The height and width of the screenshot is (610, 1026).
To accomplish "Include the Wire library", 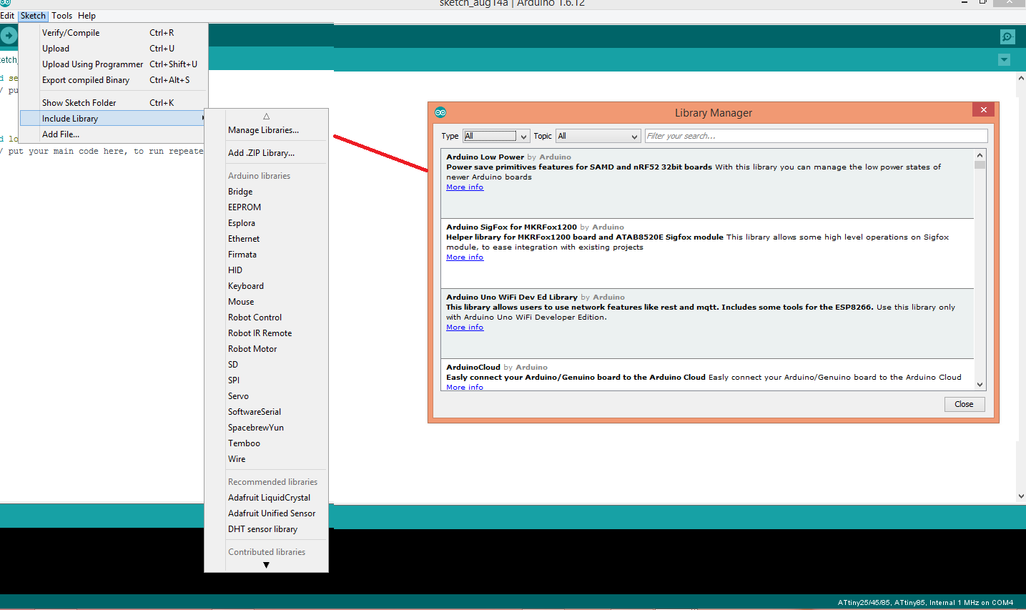I will pyautogui.click(x=266, y=459).
